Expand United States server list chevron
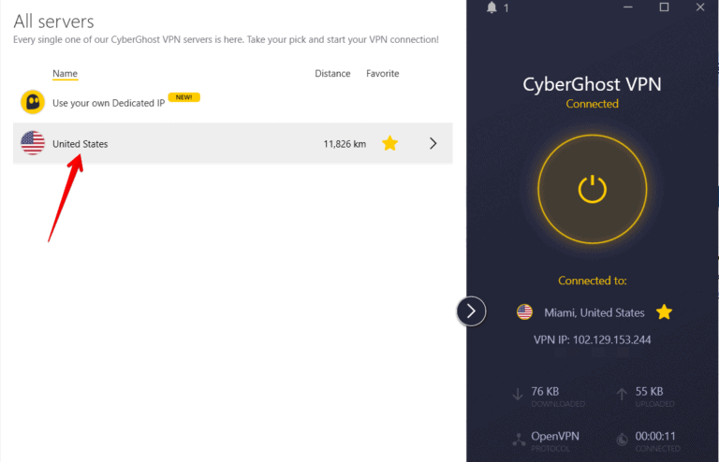The height and width of the screenshot is (462, 719). tap(433, 143)
